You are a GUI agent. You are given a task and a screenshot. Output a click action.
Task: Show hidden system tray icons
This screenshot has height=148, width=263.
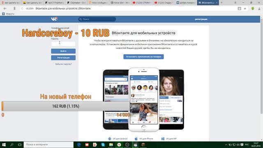click(x=226, y=145)
